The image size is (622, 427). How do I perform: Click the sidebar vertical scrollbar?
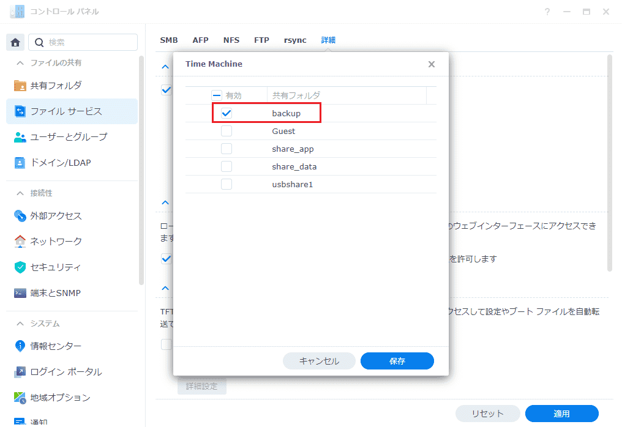pos(141,171)
